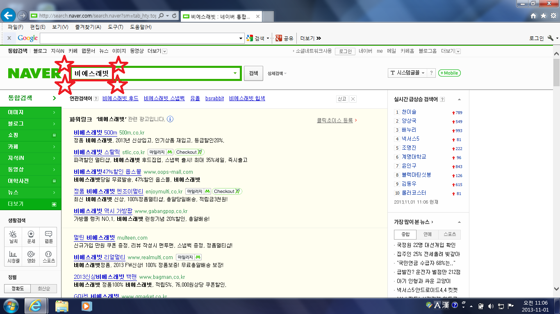
Task: Open the 운세 fortune icon
Action: coord(31,237)
